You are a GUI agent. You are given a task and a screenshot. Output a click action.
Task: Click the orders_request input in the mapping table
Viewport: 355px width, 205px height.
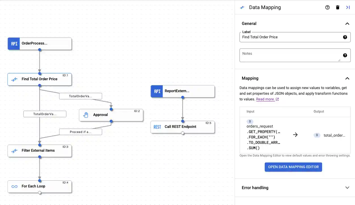(260, 126)
